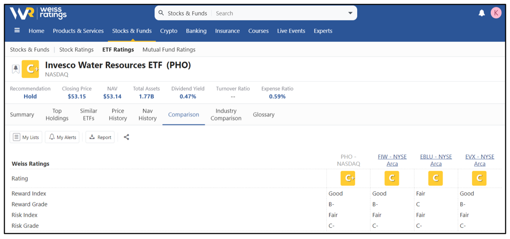Open EVX - NYSE Arca link

480,160
